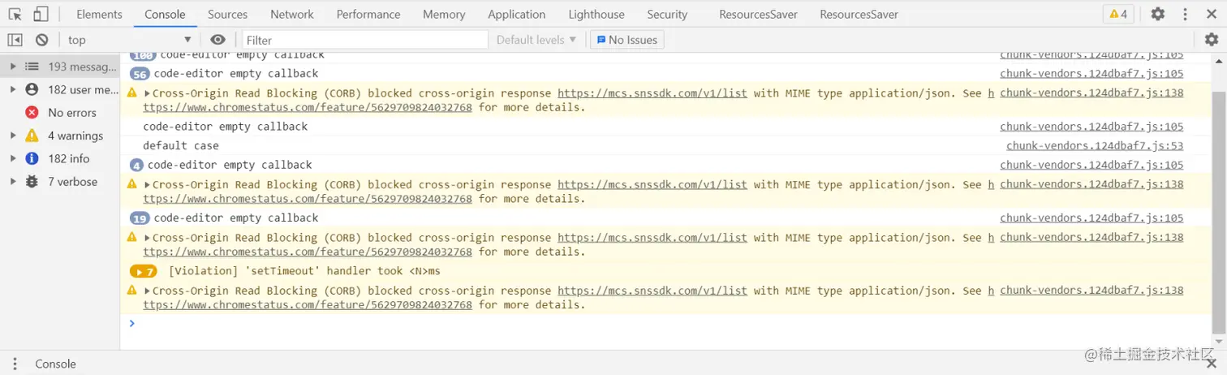The height and width of the screenshot is (375, 1227).
Task: Click the warnings count badge
Action: tap(1117, 14)
